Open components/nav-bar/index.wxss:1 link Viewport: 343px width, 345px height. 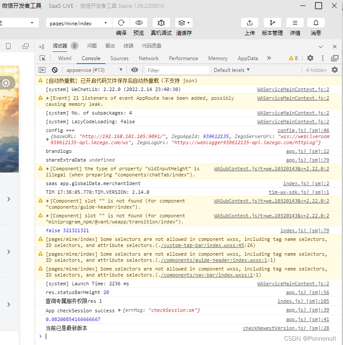pyautogui.click(x=207, y=275)
